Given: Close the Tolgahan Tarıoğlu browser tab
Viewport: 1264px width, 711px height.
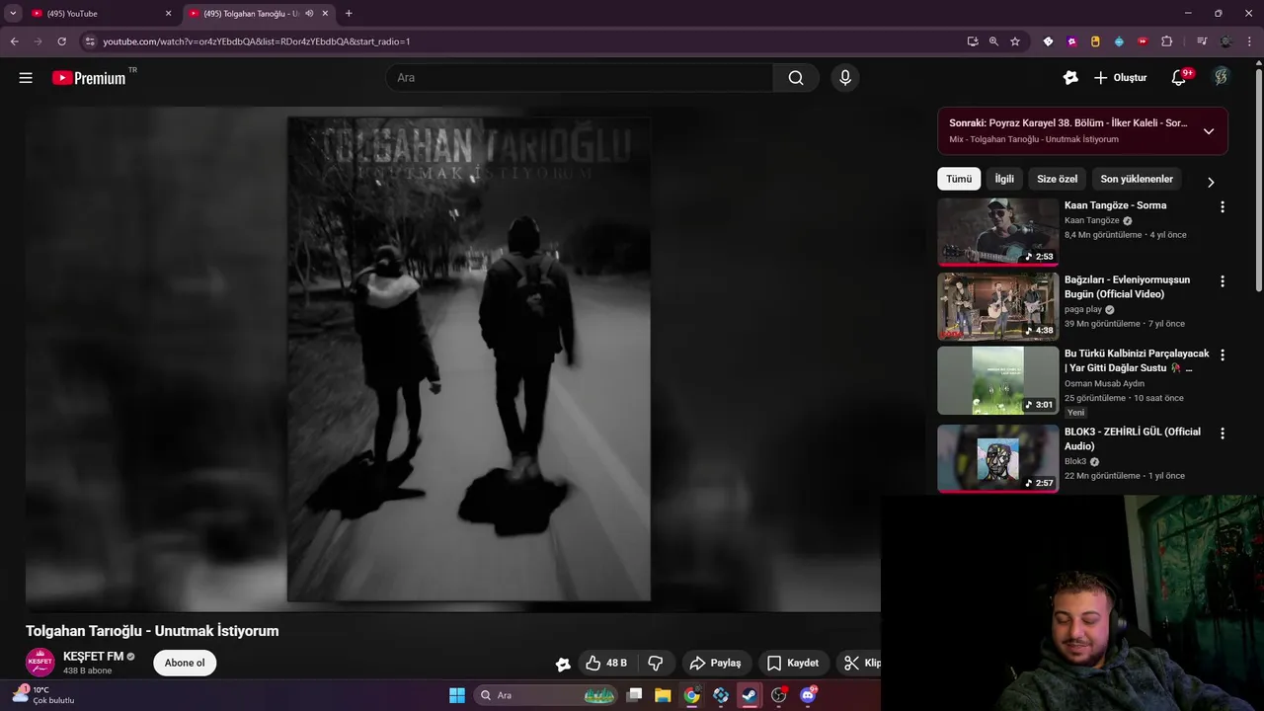Looking at the screenshot, I should click(326, 14).
